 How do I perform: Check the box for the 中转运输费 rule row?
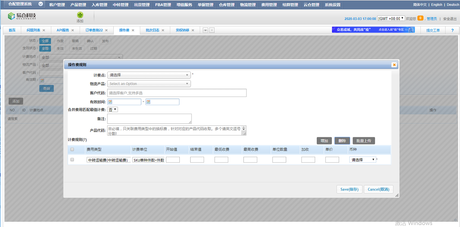tap(72, 160)
